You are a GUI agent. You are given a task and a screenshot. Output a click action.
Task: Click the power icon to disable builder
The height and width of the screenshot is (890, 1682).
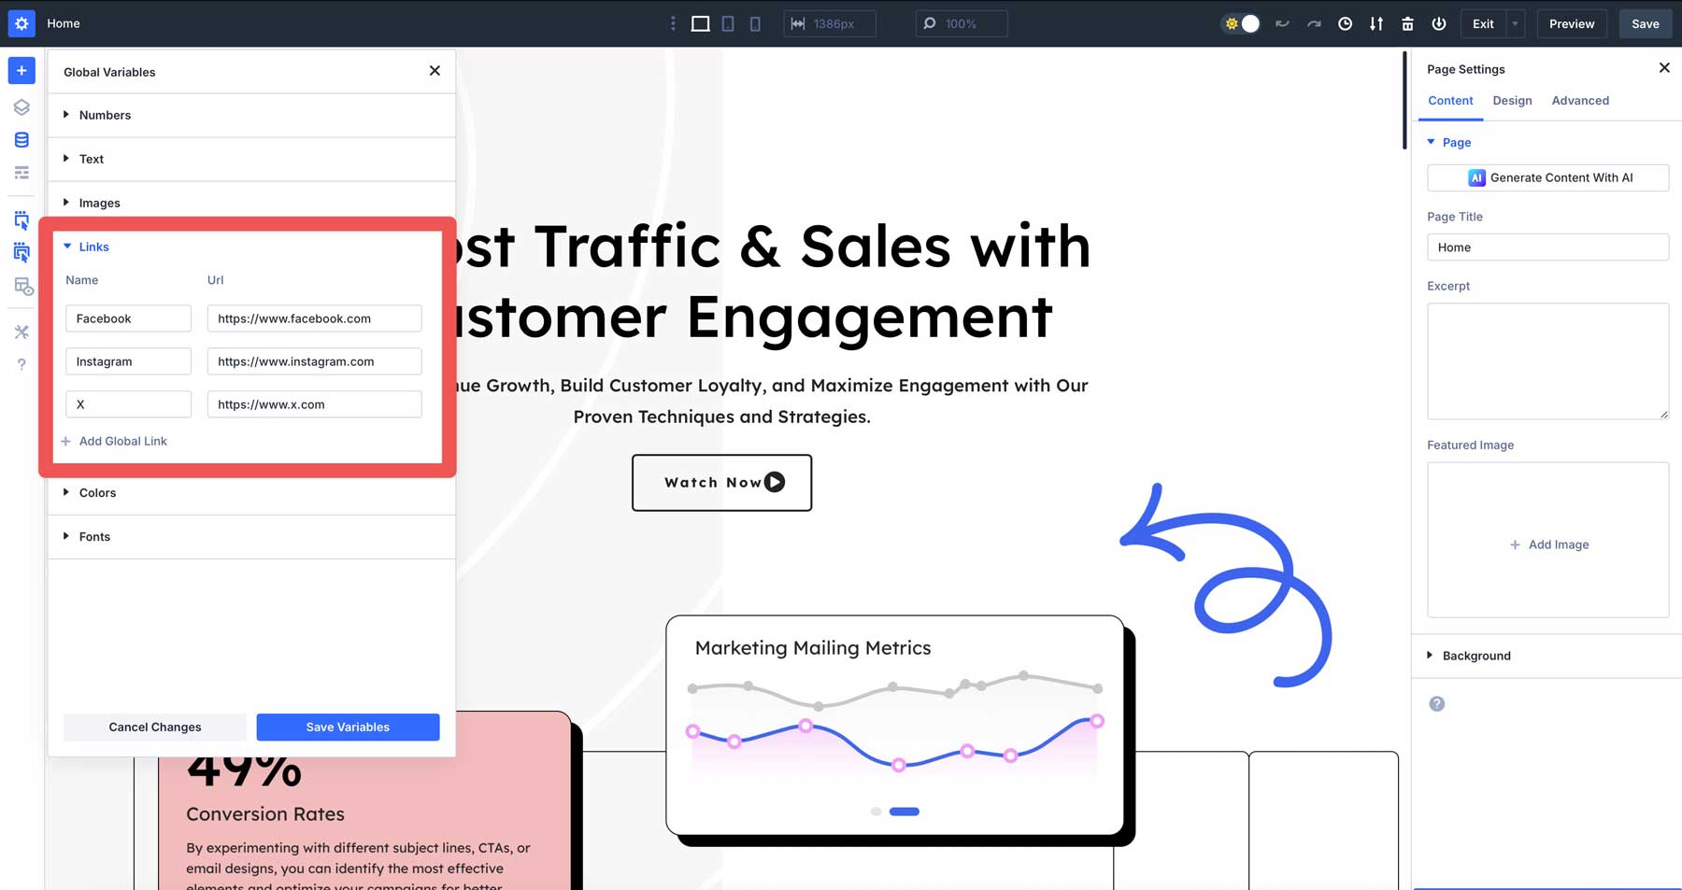click(1439, 23)
